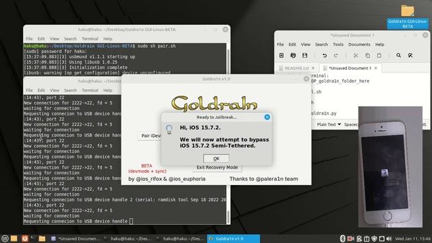
Task: Click the save icon in text editor toolbar
Action: click(x=304, y=55)
